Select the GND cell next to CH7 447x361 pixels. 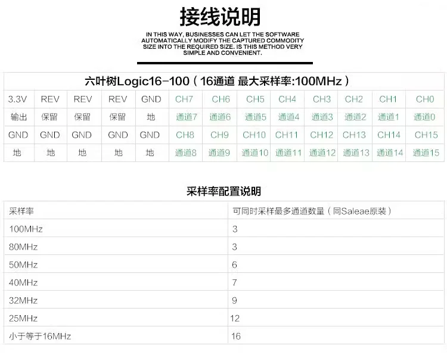pyautogui.click(x=151, y=99)
